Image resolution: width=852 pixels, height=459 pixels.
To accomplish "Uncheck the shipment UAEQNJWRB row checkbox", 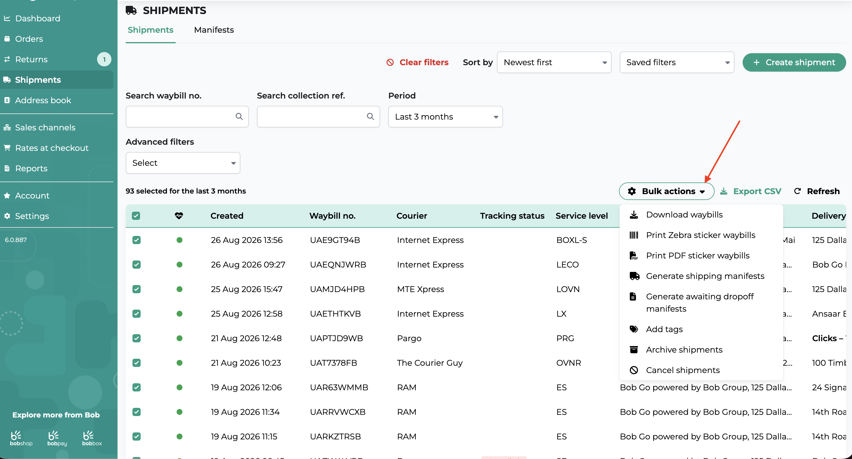I will tap(137, 265).
